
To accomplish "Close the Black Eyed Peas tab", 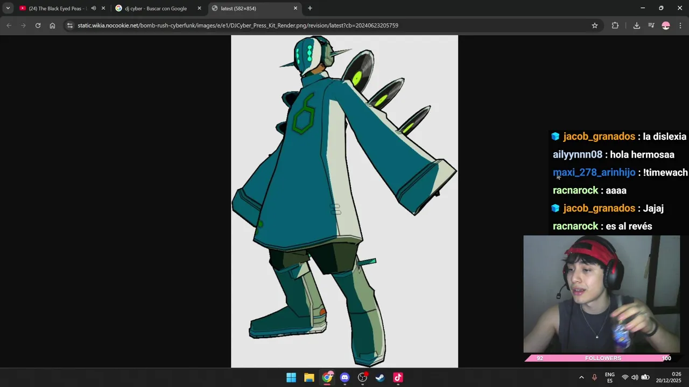I will pos(103,8).
